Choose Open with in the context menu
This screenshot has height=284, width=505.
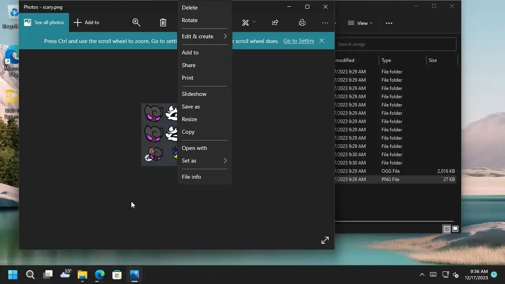(204, 148)
